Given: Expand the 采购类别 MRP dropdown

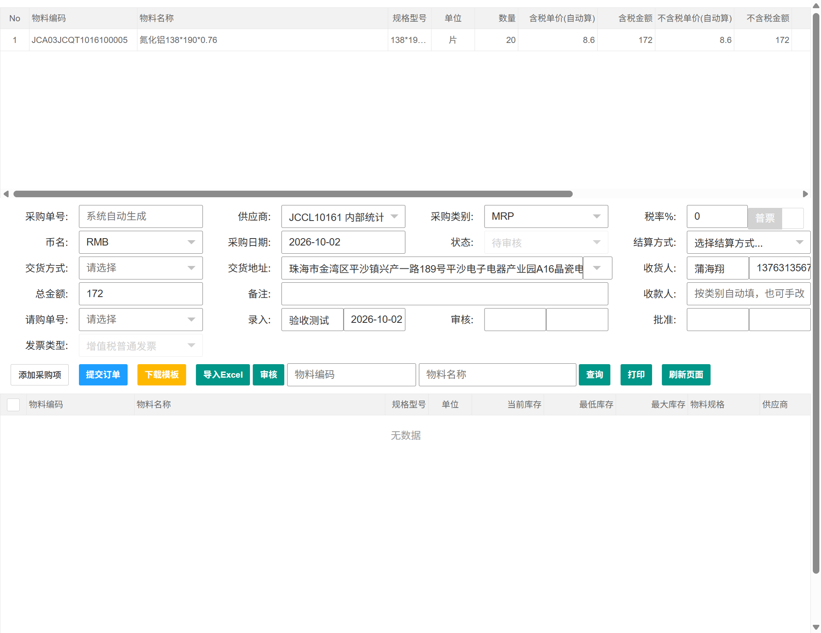Looking at the screenshot, I should [546, 216].
